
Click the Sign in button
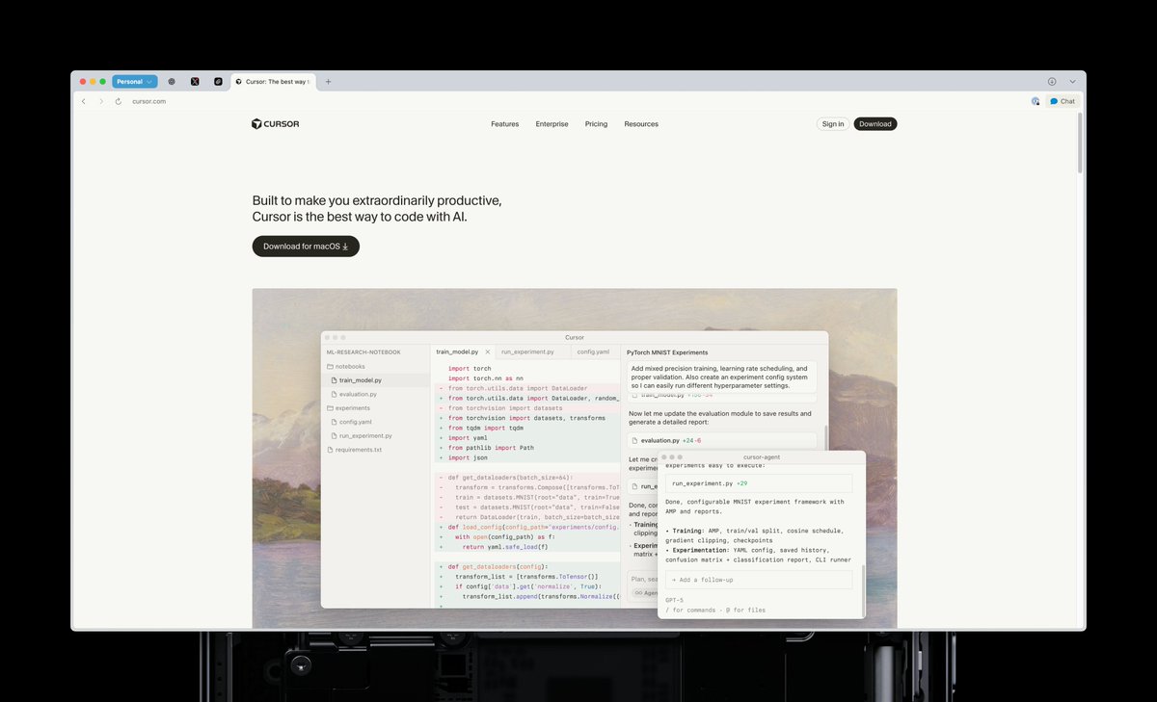[x=833, y=124]
